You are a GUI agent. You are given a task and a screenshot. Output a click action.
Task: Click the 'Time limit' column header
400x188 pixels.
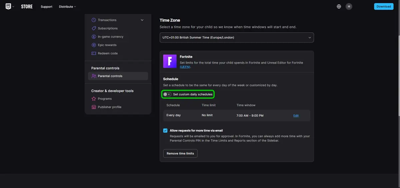pyautogui.click(x=209, y=105)
